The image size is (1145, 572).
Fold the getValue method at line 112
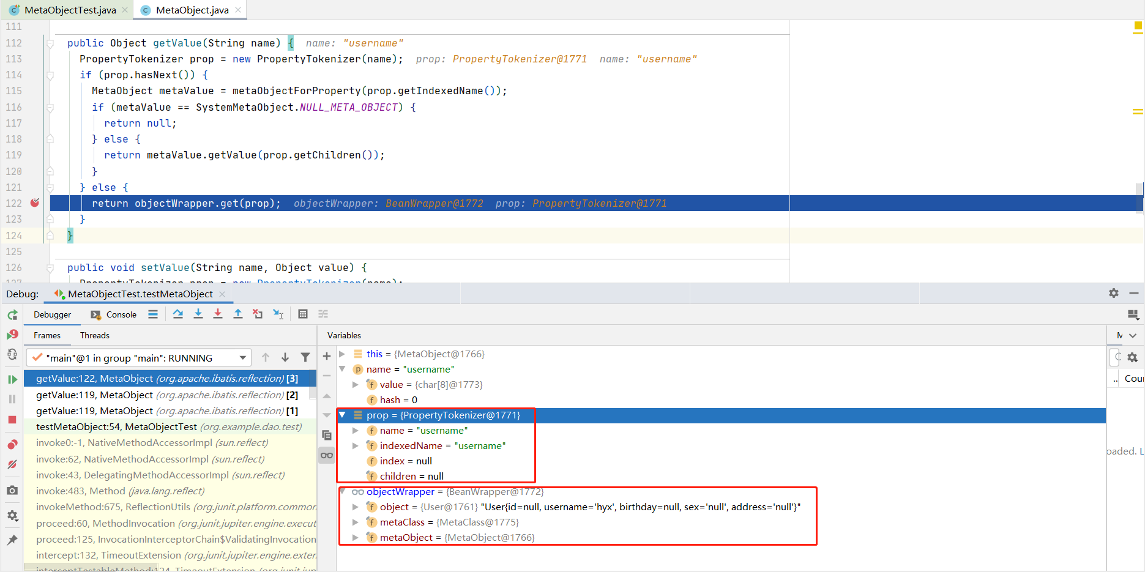point(50,43)
